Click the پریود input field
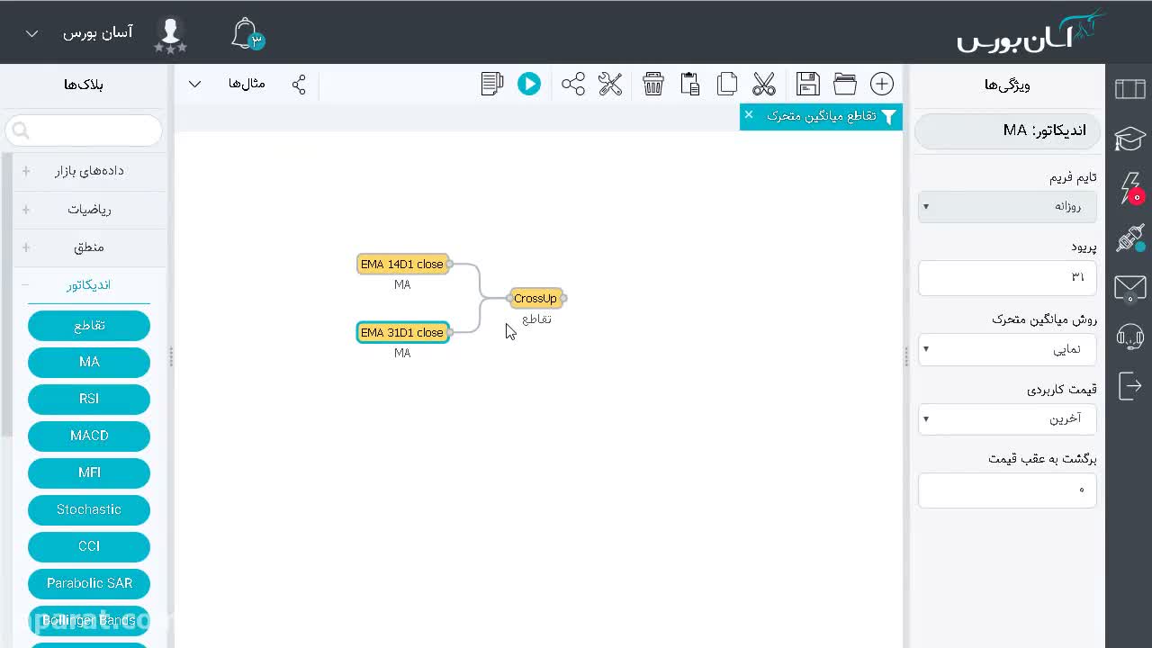Viewport: 1152px width, 648px height. (1007, 277)
